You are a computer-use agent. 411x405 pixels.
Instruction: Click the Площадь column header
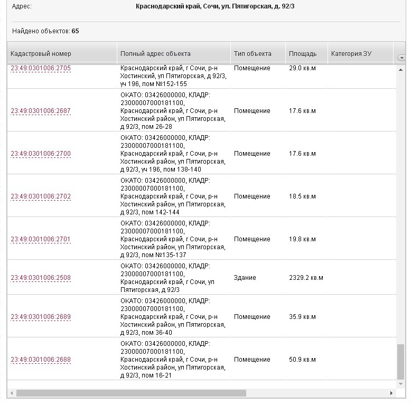tap(303, 54)
